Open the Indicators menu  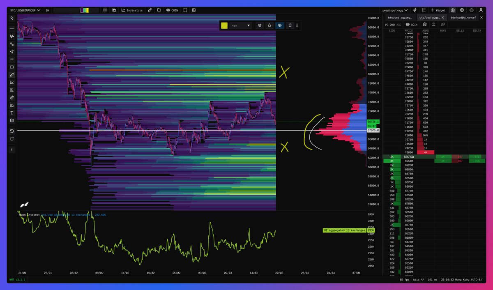(x=132, y=10)
